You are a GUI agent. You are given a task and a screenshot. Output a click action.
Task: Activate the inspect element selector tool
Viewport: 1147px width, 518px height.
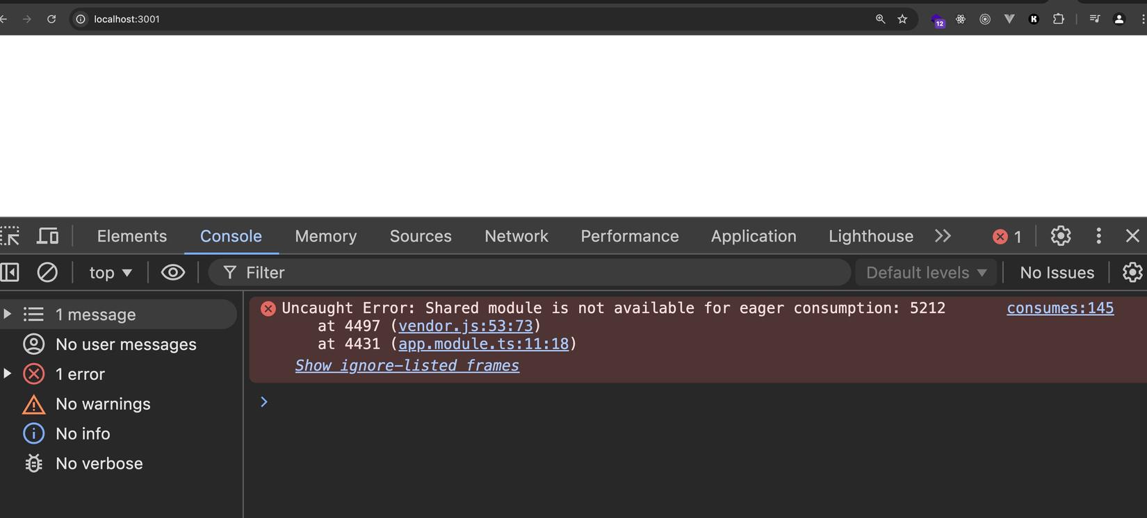(x=10, y=236)
